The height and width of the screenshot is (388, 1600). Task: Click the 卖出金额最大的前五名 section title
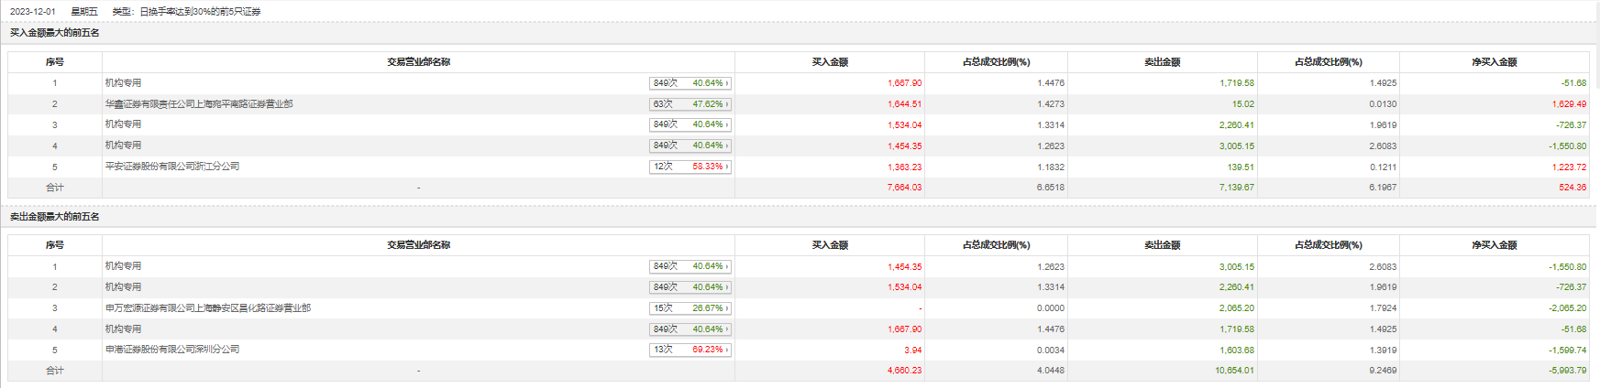coord(55,217)
